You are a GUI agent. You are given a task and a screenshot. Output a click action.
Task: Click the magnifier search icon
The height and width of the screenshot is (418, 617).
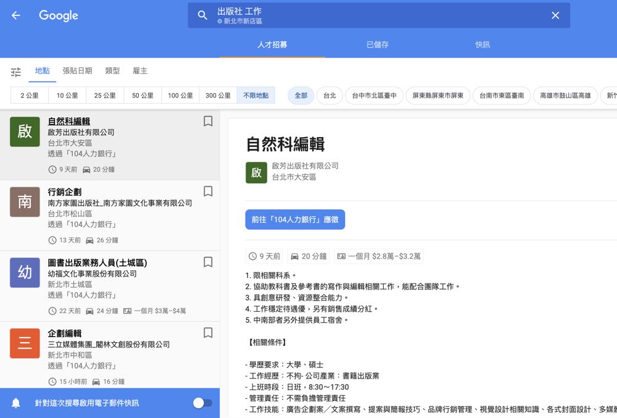(x=202, y=15)
